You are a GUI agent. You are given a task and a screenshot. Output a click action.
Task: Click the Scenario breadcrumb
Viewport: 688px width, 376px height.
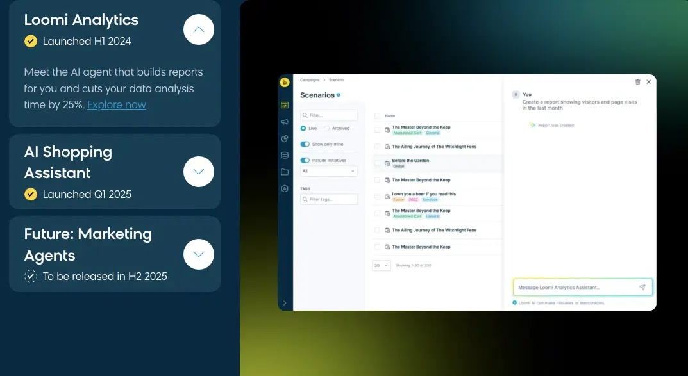(336, 80)
